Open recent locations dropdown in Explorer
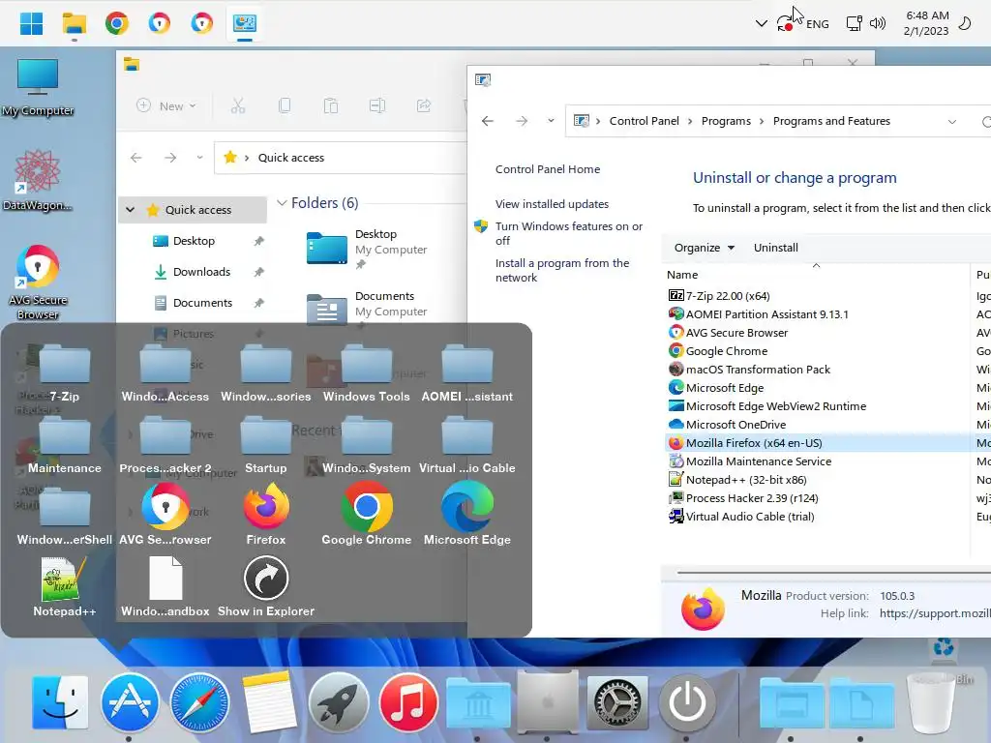 click(199, 158)
